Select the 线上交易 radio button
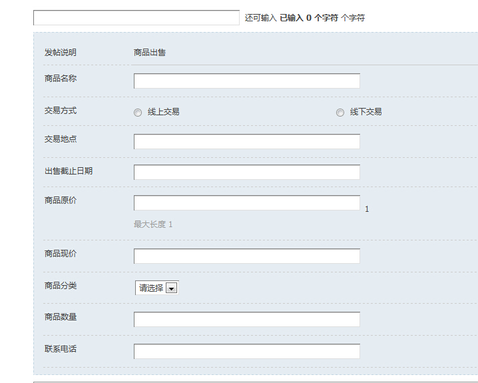The image size is (478, 383). 138,113
